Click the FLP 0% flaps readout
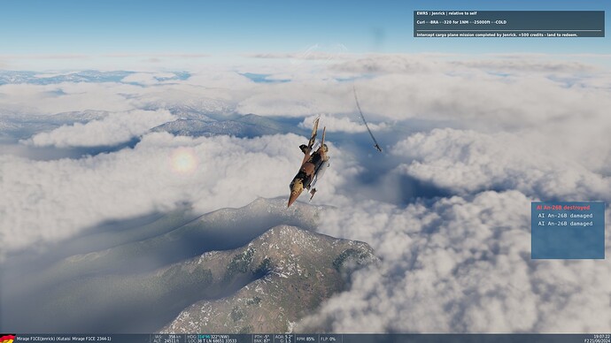This screenshot has height=343, width=611. [328, 339]
